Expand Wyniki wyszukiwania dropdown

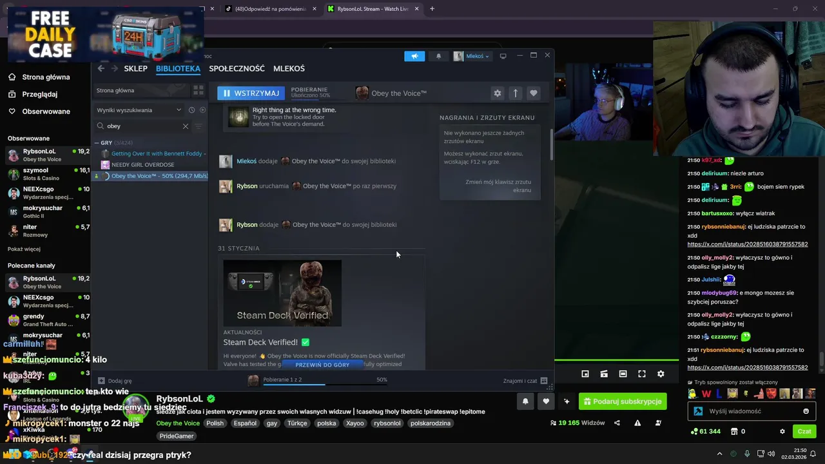(x=139, y=110)
